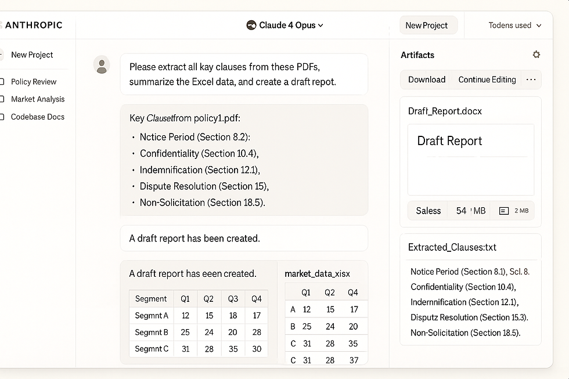The width and height of the screenshot is (569, 379).
Task: Click the Confidentiality (Section 10.4) chat bullet
Action: point(199,153)
